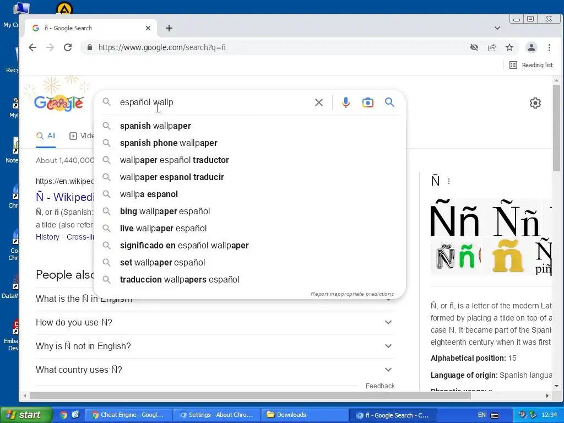Click horizontal scrollbar right arrow
This screenshot has height=423, width=564.
pyautogui.click(x=547, y=395)
